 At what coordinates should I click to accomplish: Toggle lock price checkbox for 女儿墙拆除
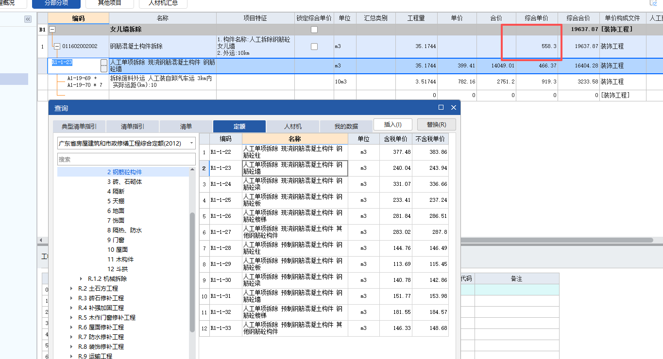point(314,30)
